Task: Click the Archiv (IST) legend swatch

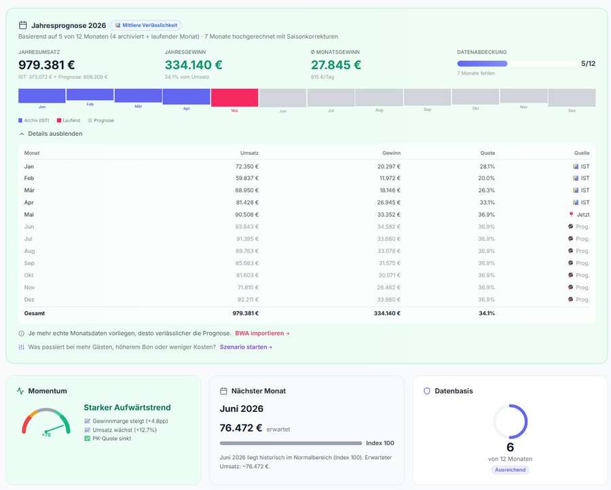Action: click(x=20, y=120)
